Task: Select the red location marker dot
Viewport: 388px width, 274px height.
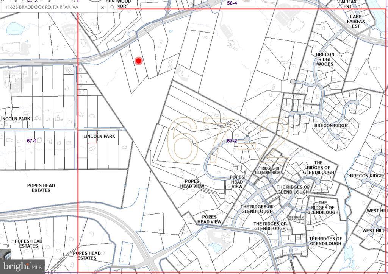Action: (139, 61)
